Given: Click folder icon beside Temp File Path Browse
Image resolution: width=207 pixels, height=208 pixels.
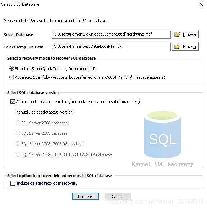Looking at the screenshot, I should tap(177, 47).
